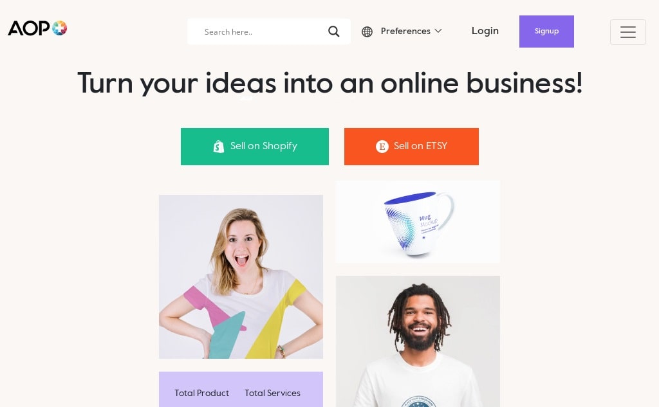Viewport: 659px width, 407px height.
Task: Select the Total Services label
Action: (272, 393)
